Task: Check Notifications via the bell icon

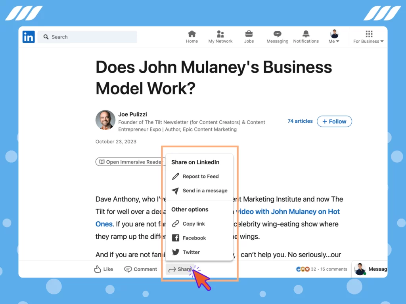Action: tap(306, 36)
